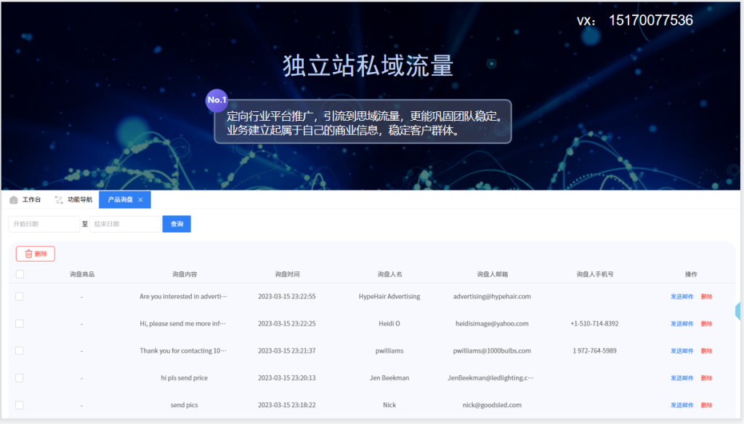Delete the Heidi O inquiry row
Viewport: 744px width, 424px height.
pyautogui.click(x=706, y=324)
